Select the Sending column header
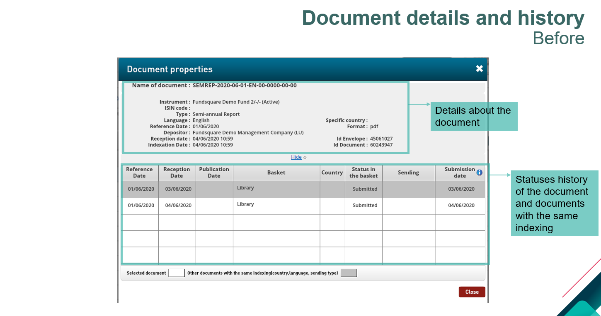Screen dimensions: 601x316 [x=408, y=172]
